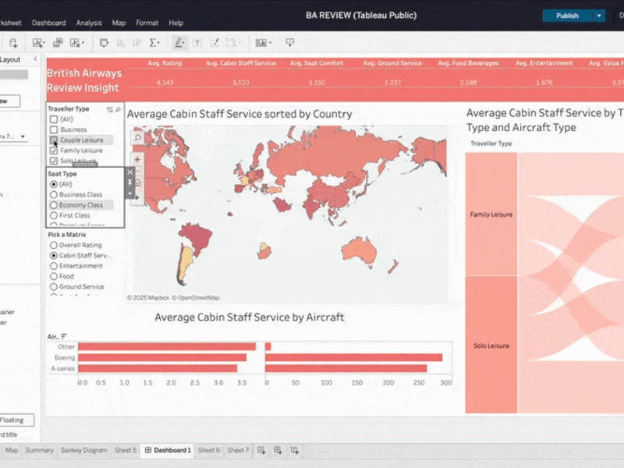624x468 pixels.
Task: Switch to the Sheet 7 tab
Action: [238, 450]
